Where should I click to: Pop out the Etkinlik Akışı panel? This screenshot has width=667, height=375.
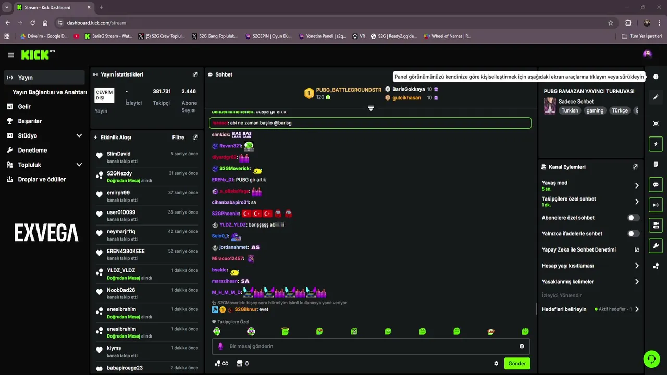(195, 137)
